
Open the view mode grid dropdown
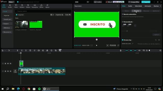(52, 15)
